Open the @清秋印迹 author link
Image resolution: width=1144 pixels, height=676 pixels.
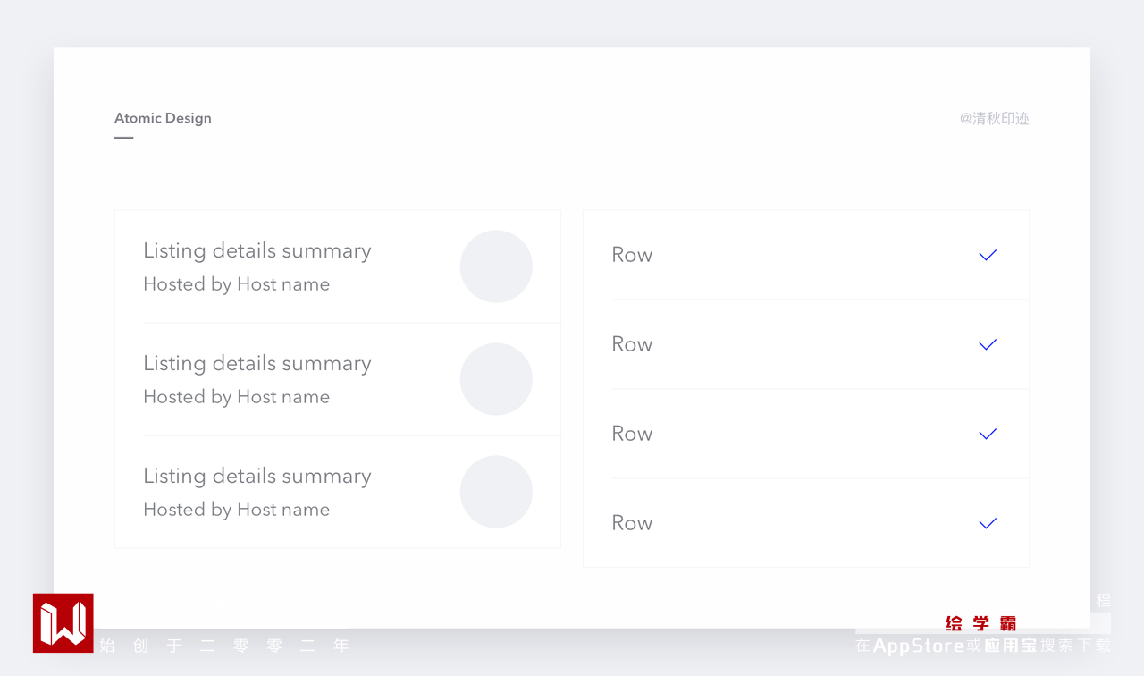point(994,118)
